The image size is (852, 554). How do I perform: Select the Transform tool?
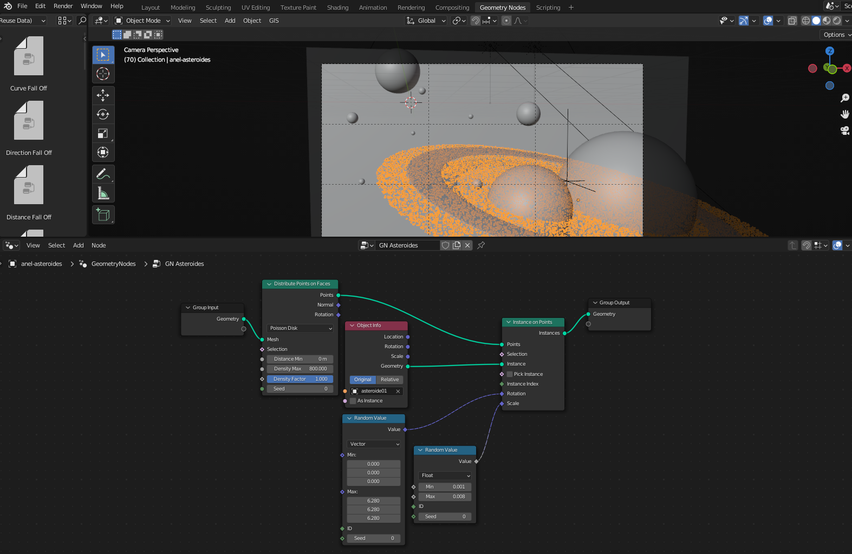pyautogui.click(x=103, y=152)
